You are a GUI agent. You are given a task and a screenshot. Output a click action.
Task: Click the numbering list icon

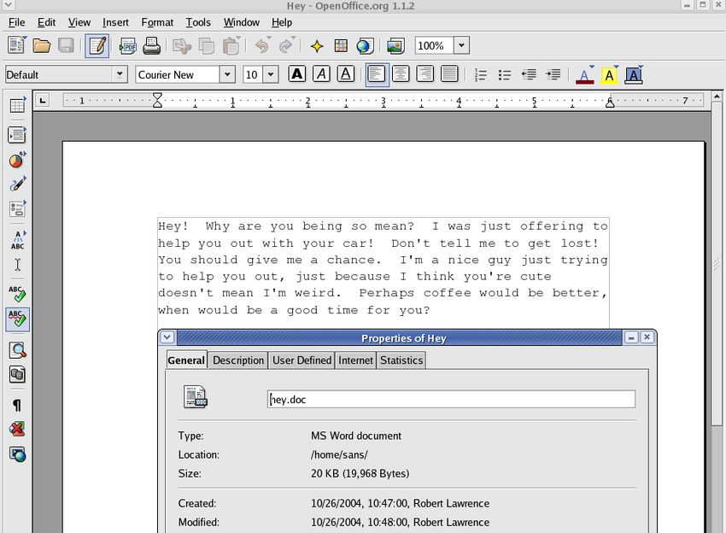tap(480, 75)
